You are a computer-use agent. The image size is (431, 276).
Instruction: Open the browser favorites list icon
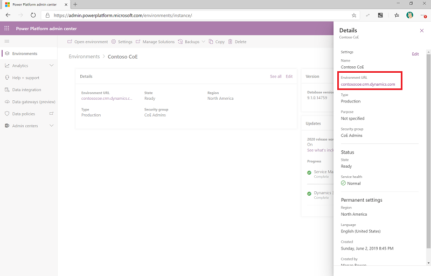pos(397,16)
